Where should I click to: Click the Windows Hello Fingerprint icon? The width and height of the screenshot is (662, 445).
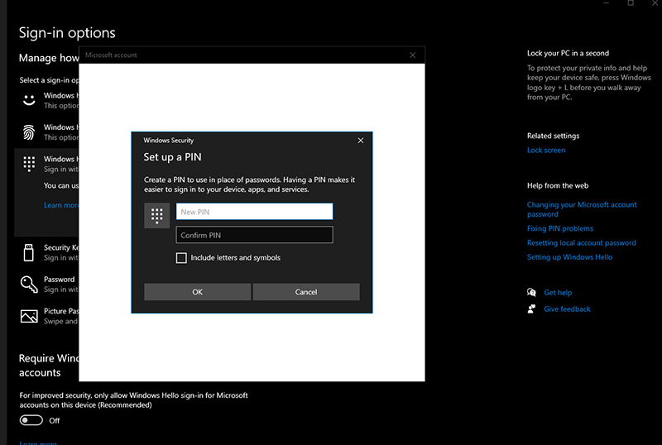29,132
